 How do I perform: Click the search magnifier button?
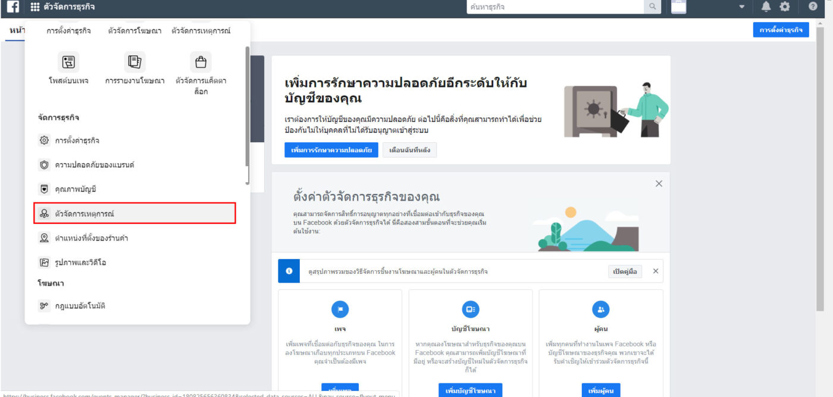[x=653, y=7]
